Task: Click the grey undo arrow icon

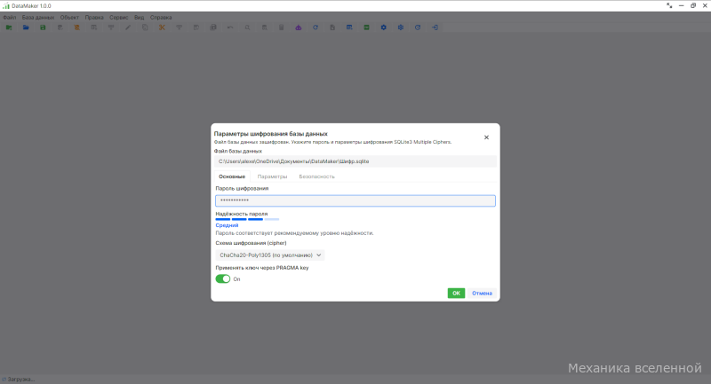Action: coord(230,27)
